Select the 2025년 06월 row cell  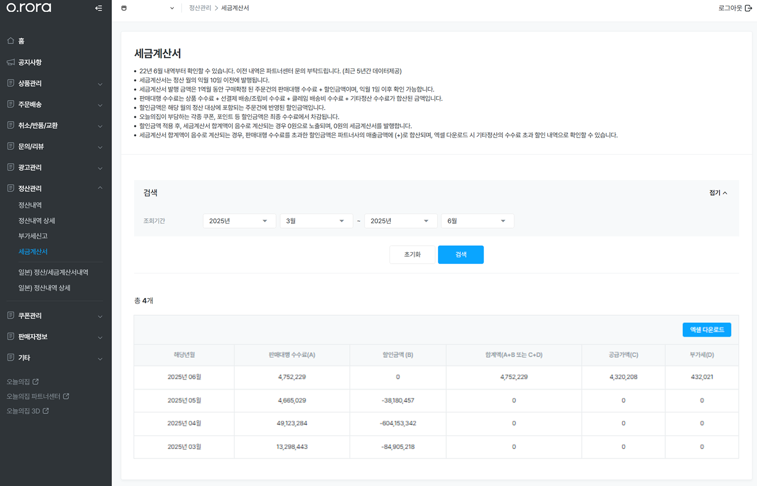tap(184, 377)
